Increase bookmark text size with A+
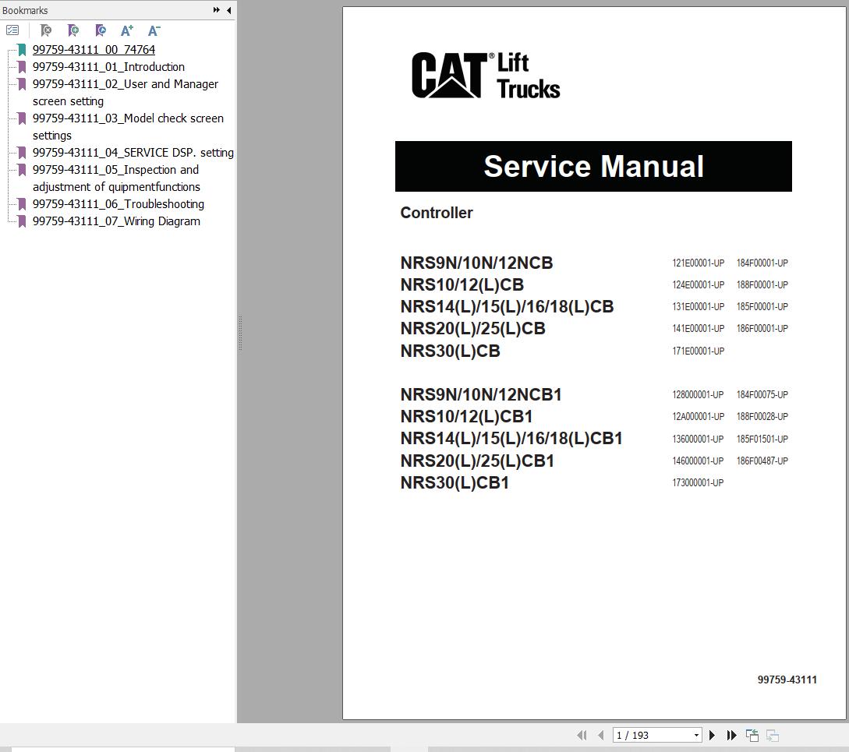Image resolution: width=849 pixels, height=752 pixels. click(x=126, y=30)
